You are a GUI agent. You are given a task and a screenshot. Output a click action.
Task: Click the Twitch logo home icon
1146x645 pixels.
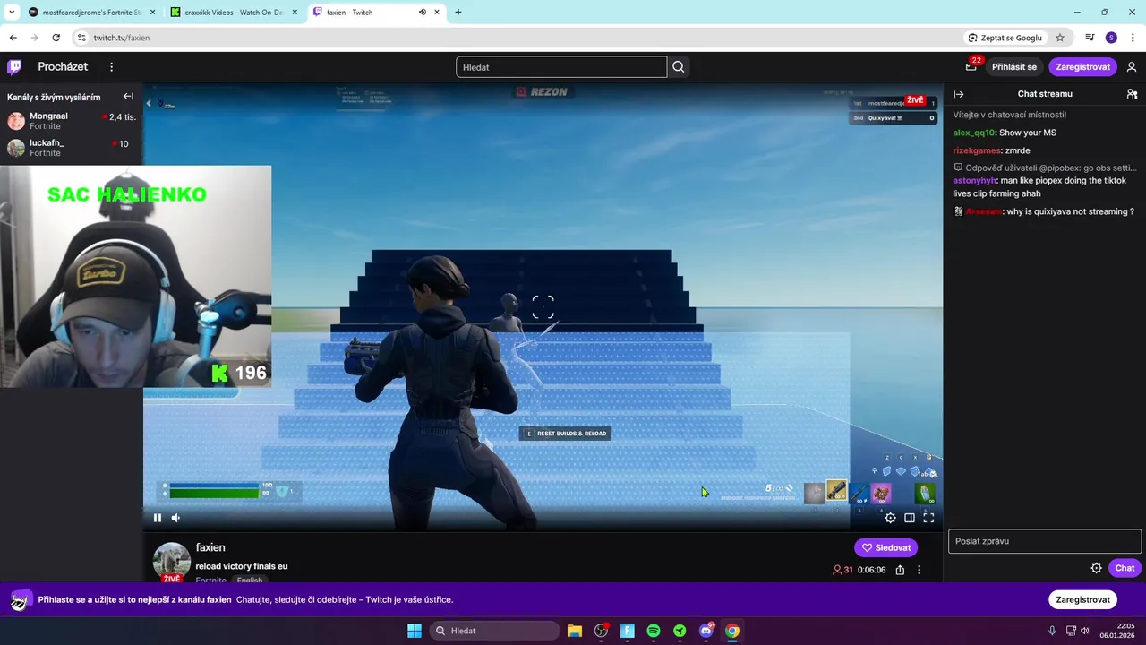14,66
